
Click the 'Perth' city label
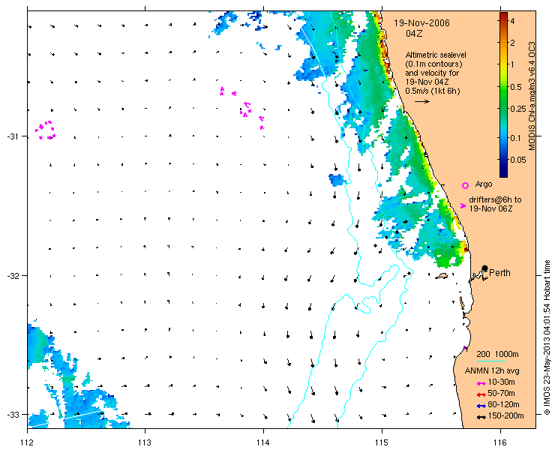tap(499, 272)
